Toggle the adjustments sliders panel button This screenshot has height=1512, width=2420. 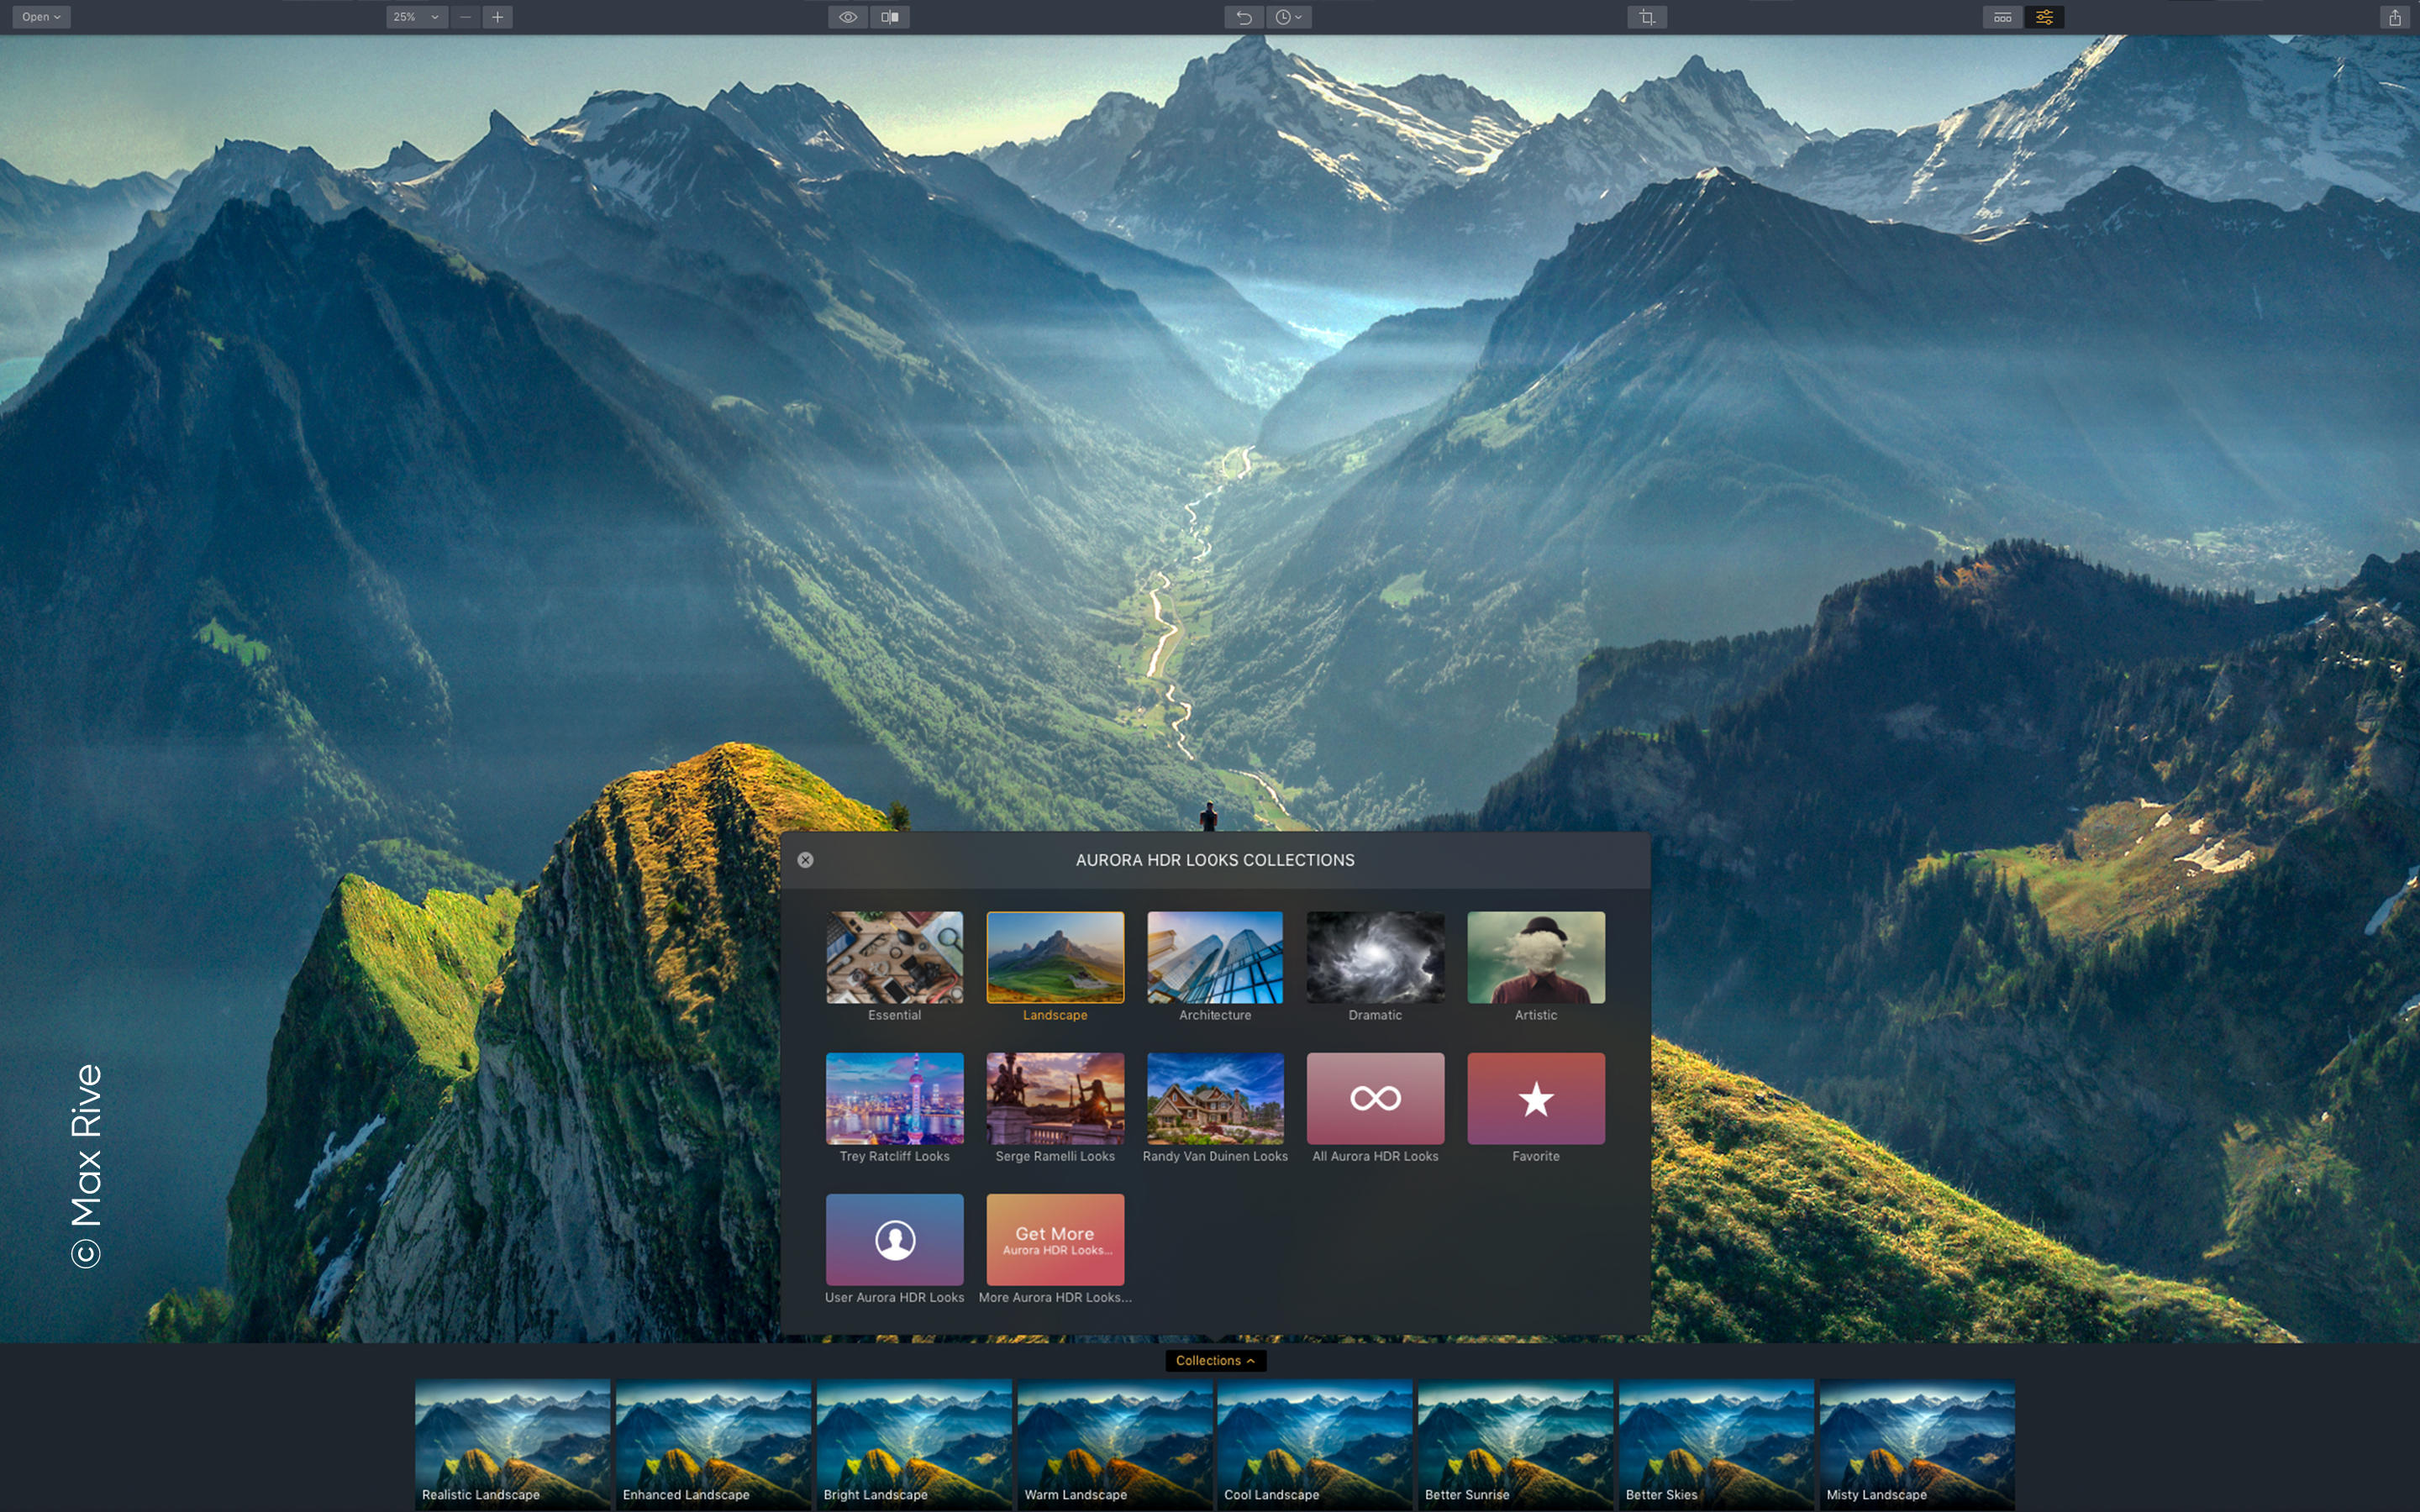[2044, 17]
